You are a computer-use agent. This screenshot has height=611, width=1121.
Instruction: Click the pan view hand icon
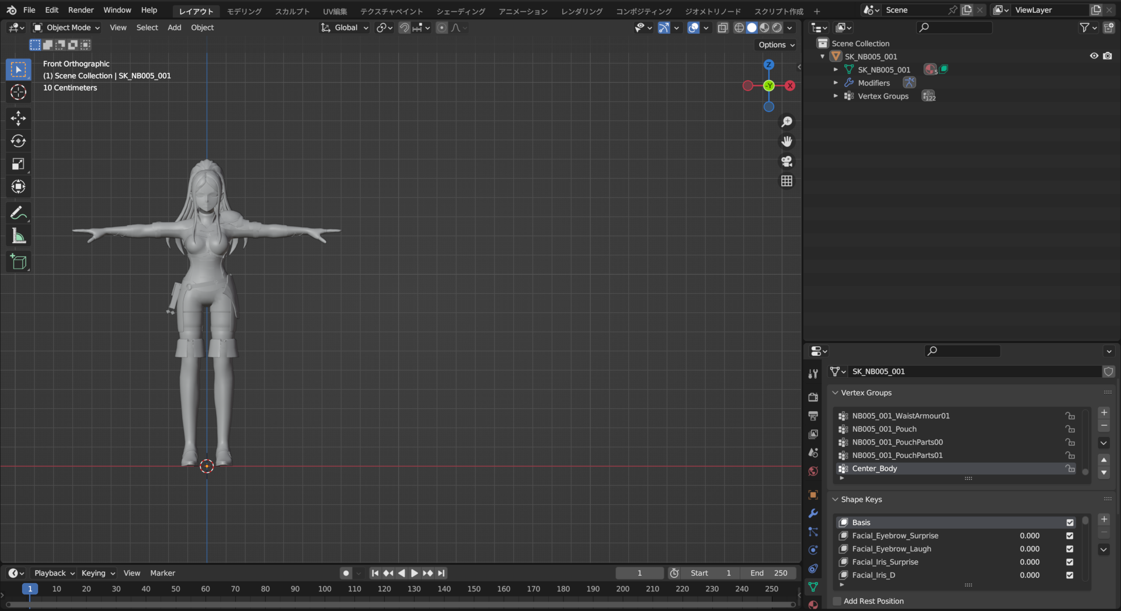pyautogui.click(x=787, y=141)
